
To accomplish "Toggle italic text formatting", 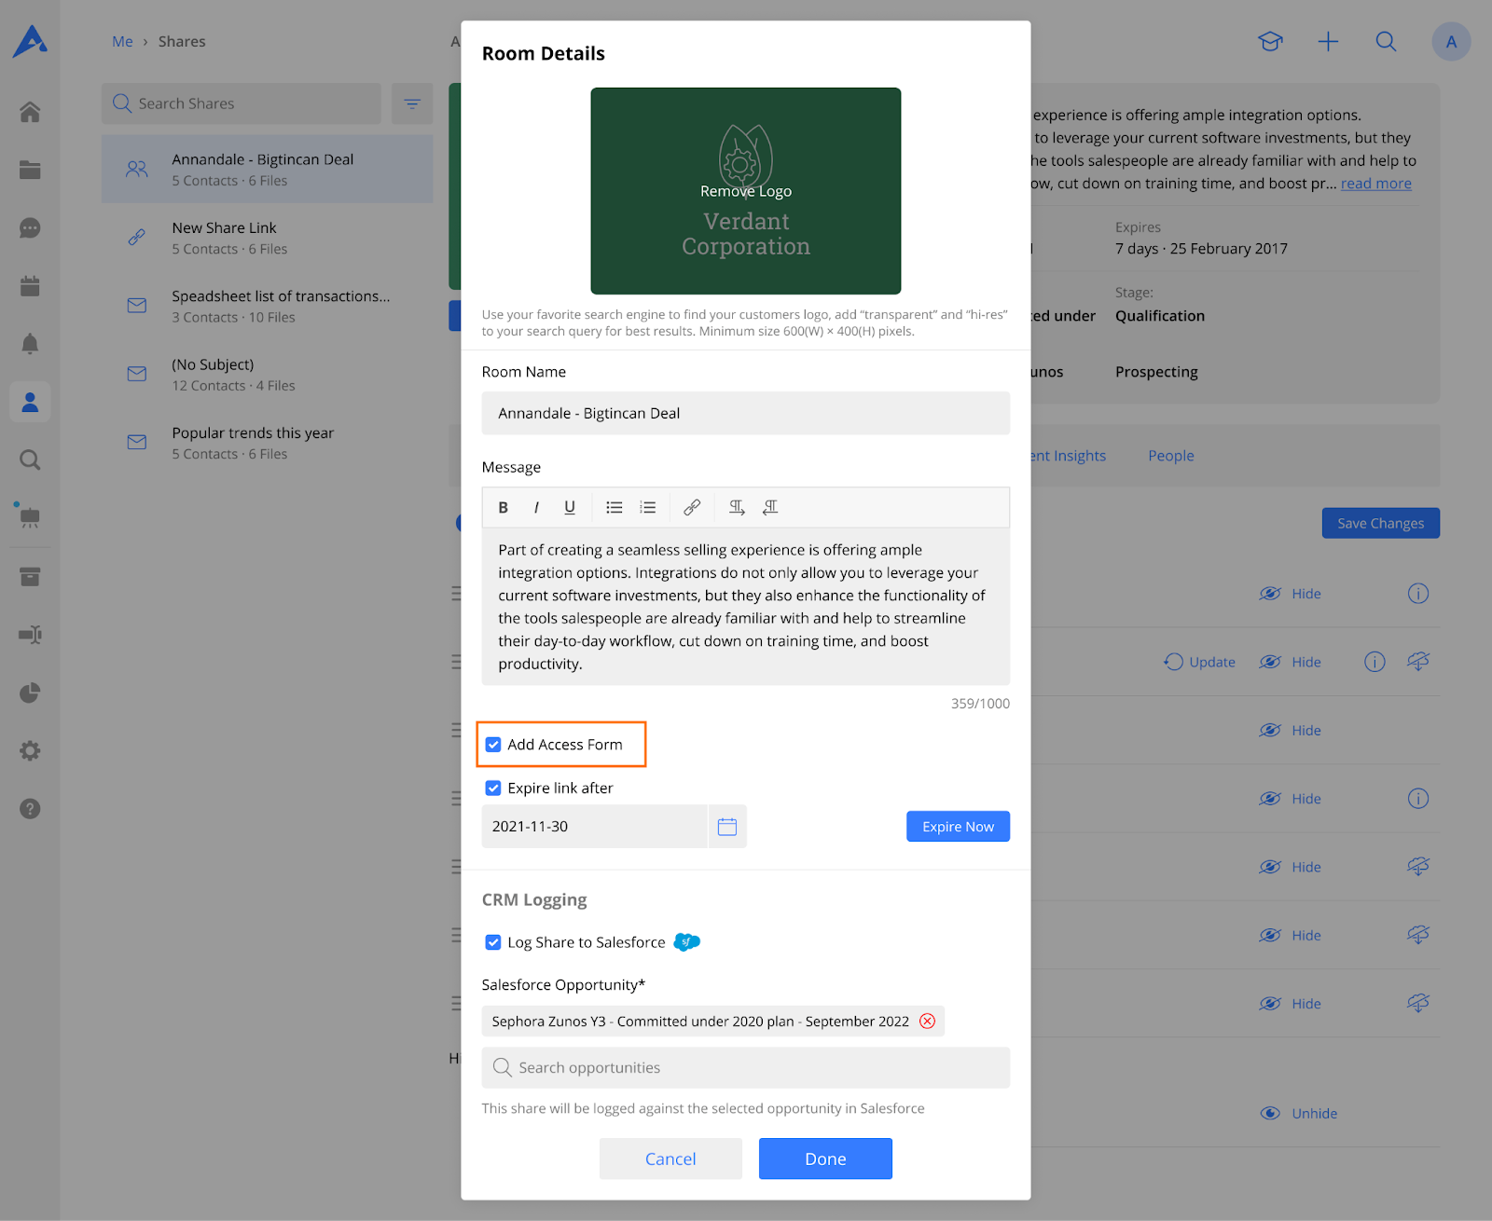I will coord(536,508).
